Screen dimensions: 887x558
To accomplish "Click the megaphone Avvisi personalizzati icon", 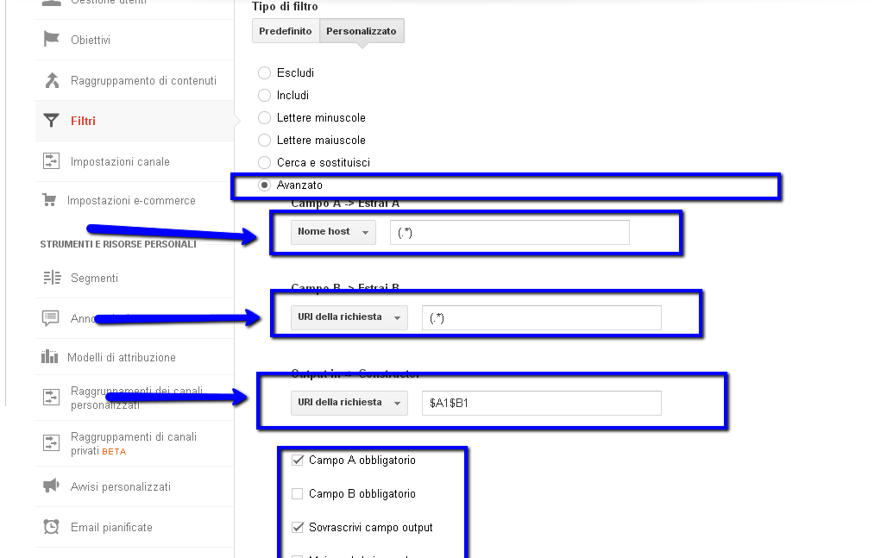I will [52, 486].
